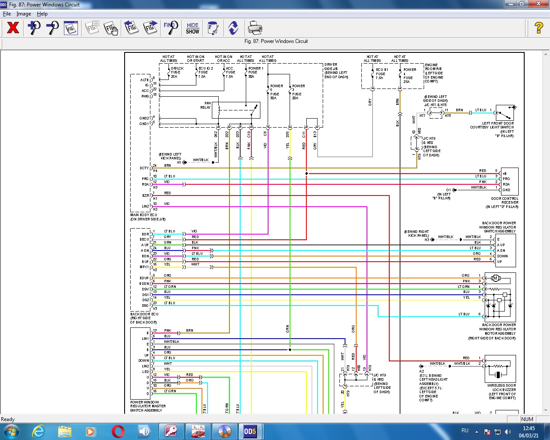Click the 'ENGINE ROOM R/B' label

(x=433, y=67)
